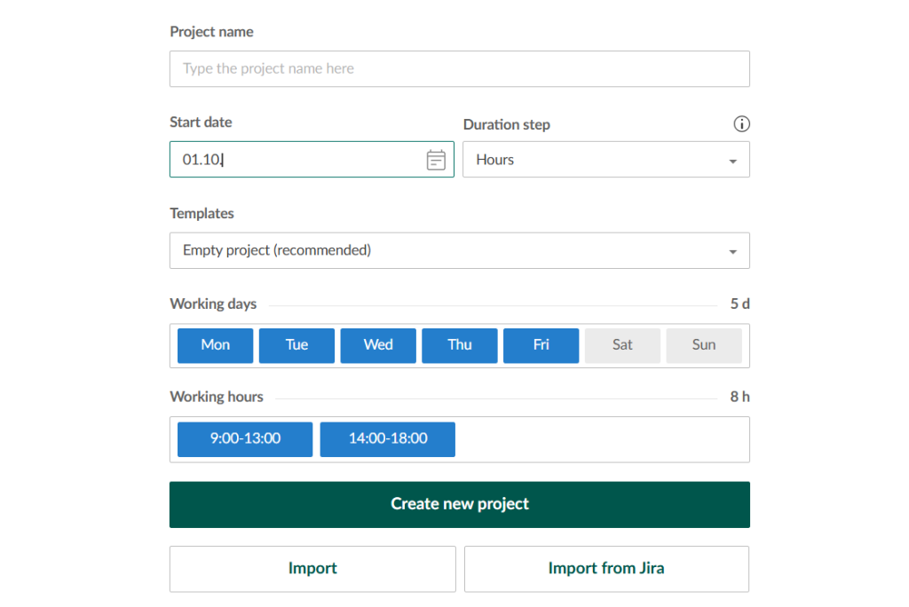
Task: Open the calendar date picker icon
Action: [x=435, y=160]
